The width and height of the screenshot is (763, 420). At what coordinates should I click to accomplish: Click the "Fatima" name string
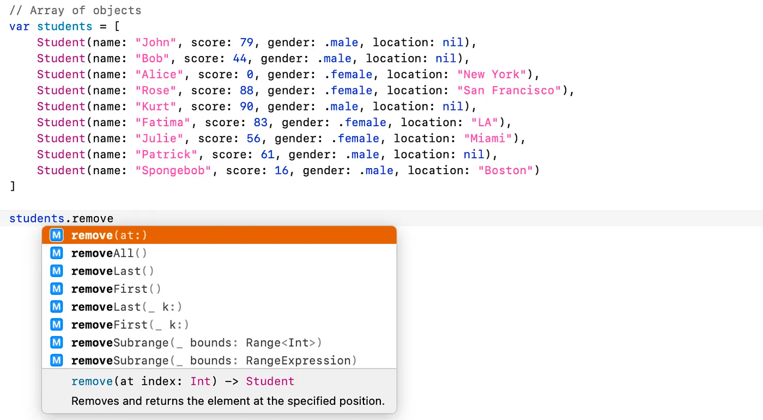coord(163,122)
